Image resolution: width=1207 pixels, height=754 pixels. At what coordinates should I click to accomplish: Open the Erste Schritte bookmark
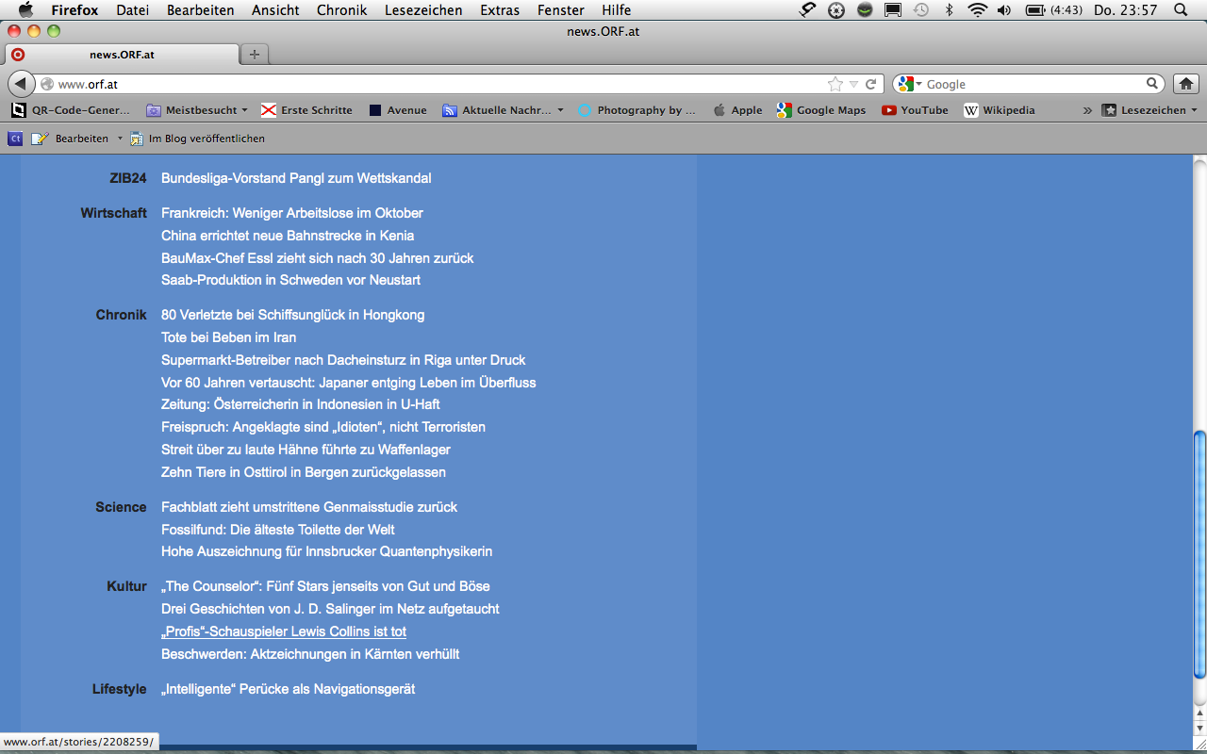(306, 110)
